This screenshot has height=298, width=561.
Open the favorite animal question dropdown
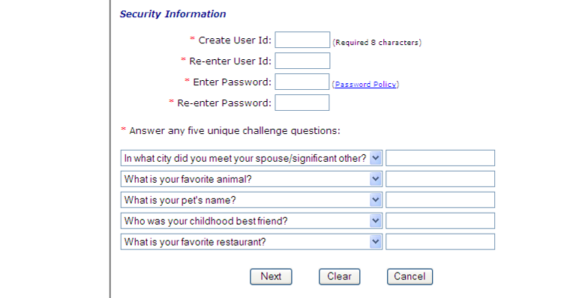click(x=375, y=179)
